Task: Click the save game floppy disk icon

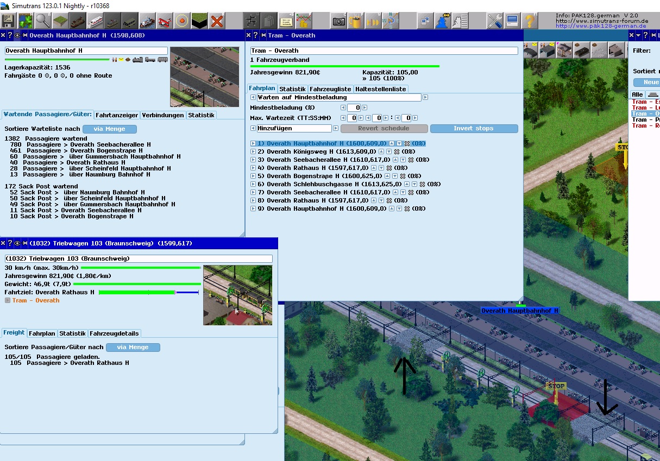Action: click(x=8, y=21)
